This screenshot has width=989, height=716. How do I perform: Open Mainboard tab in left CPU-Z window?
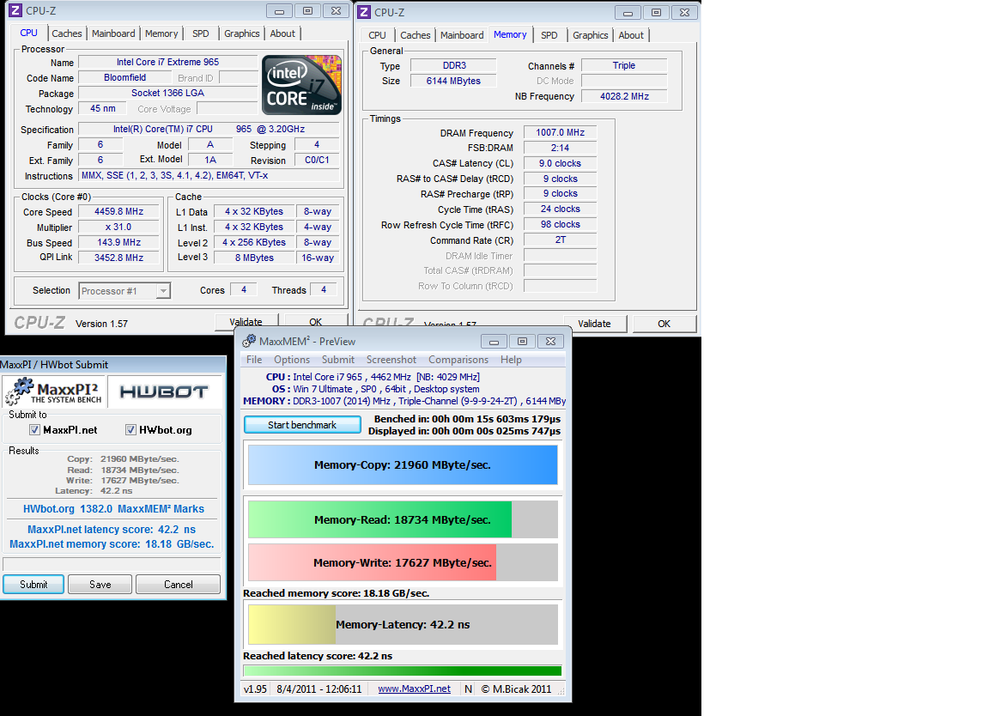tap(113, 33)
